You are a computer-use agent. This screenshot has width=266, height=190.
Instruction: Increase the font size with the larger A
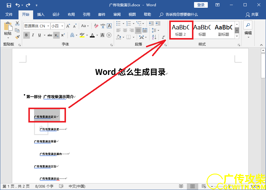(x=68, y=26)
